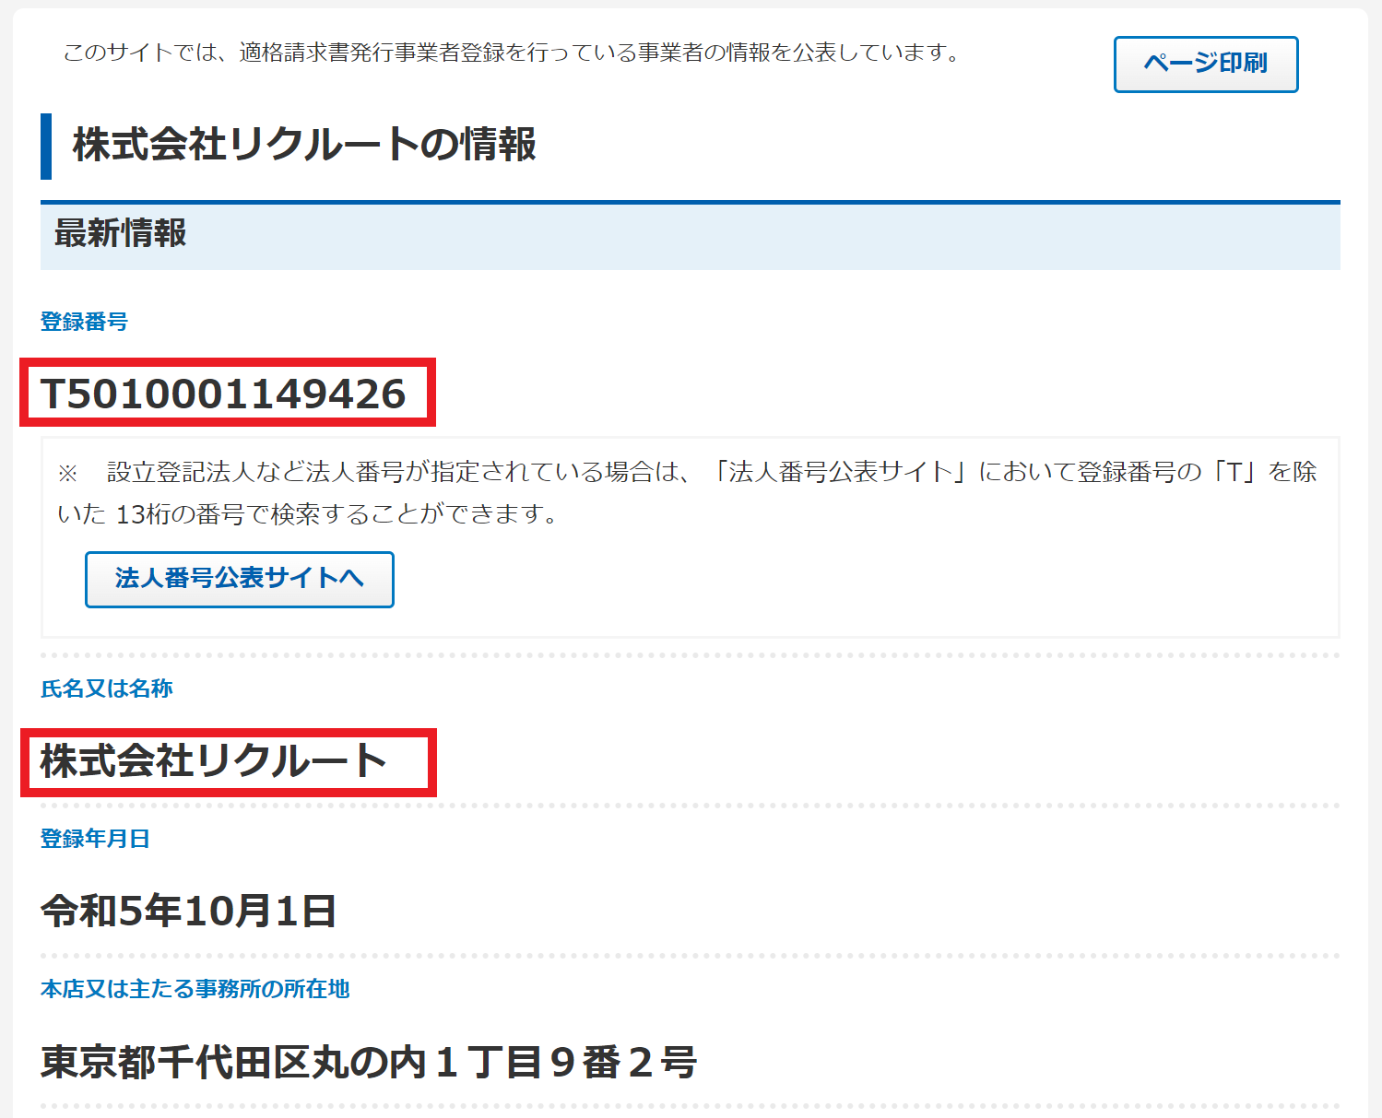Click the 最新情報 section header
This screenshot has height=1118, width=1382.
pyautogui.click(x=691, y=235)
